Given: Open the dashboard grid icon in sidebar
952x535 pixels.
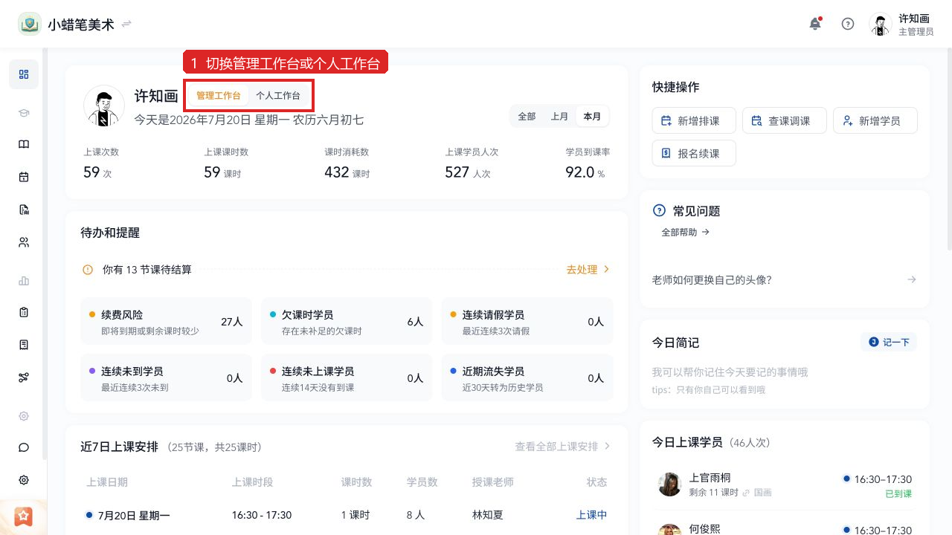Looking at the screenshot, I should pyautogui.click(x=24, y=74).
